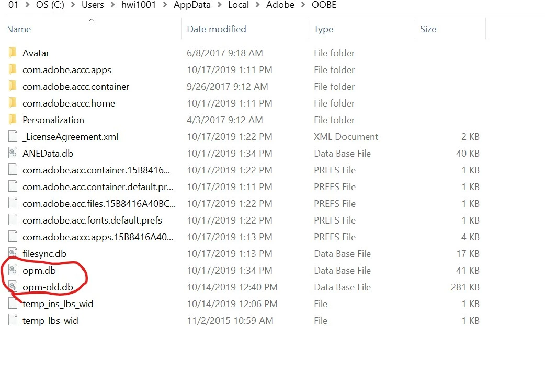Image resolution: width=545 pixels, height=386 pixels.
Task: Go to hwi1001 in address breadcrumb
Action: [138, 5]
